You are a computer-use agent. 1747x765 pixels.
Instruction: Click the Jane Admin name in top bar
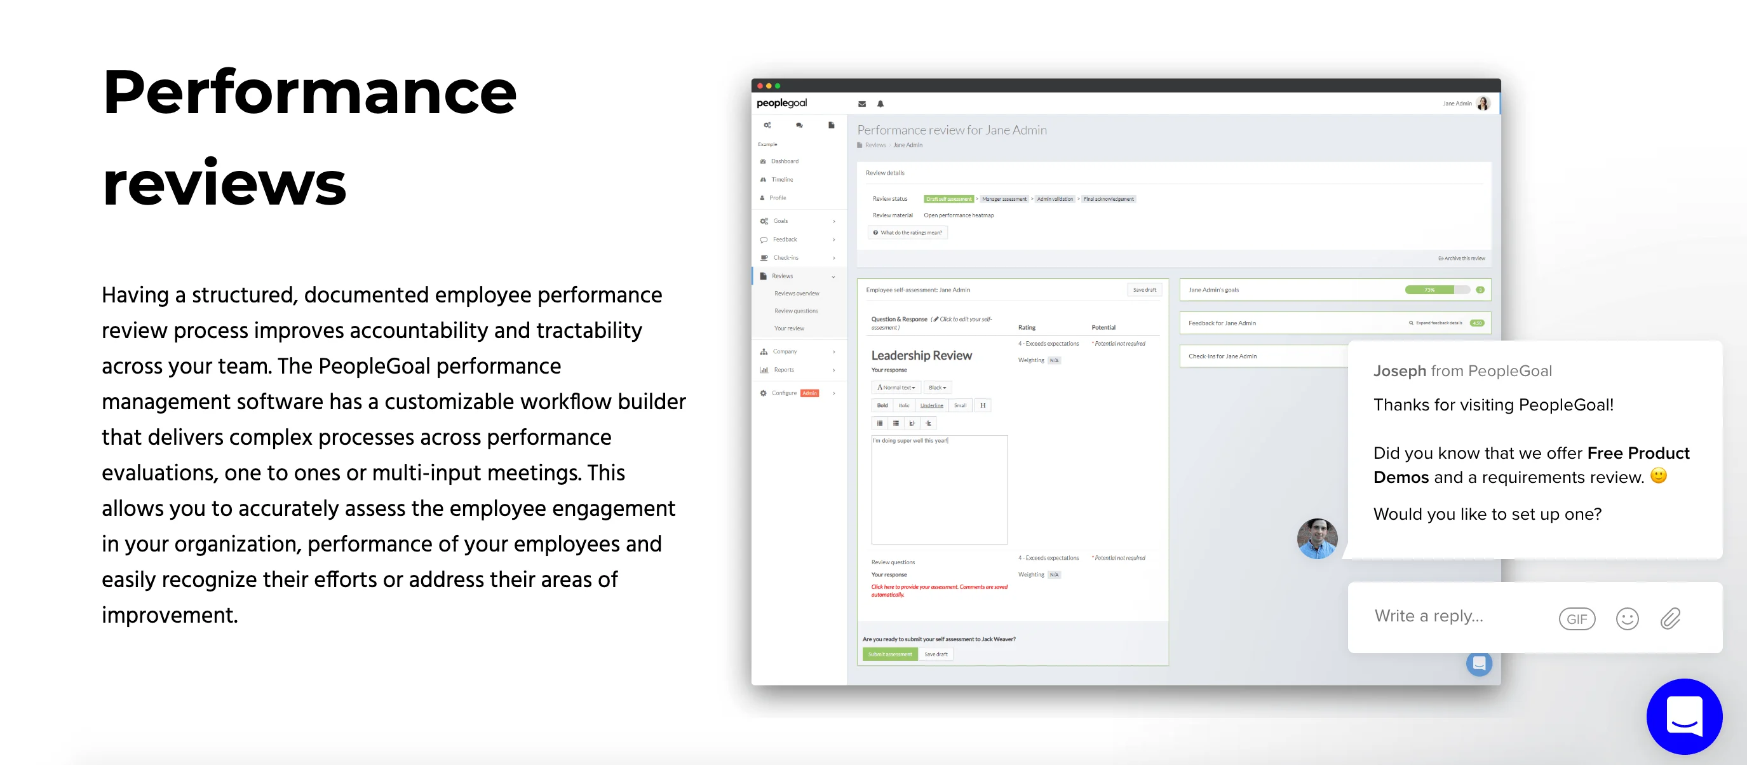coord(1457,104)
